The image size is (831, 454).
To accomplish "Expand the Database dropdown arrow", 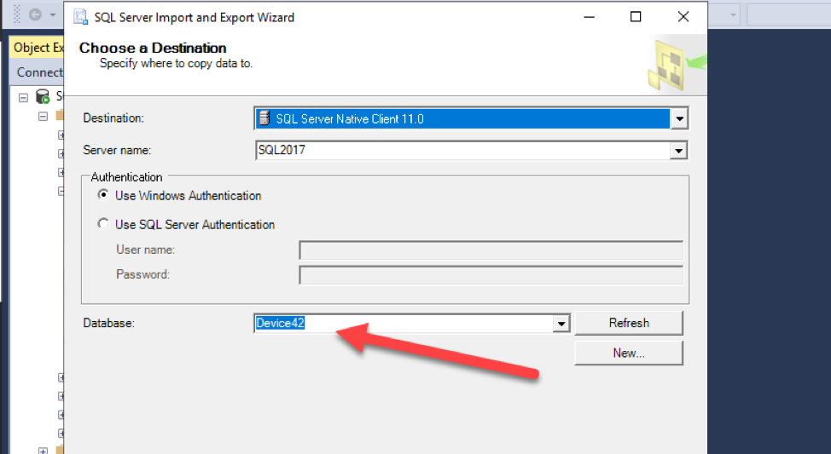I will (561, 324).
